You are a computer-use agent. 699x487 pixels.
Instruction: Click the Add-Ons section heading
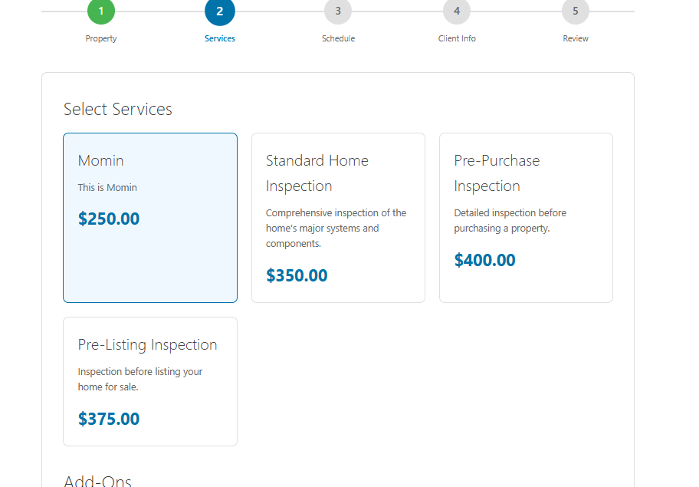(x=97, y=481)
